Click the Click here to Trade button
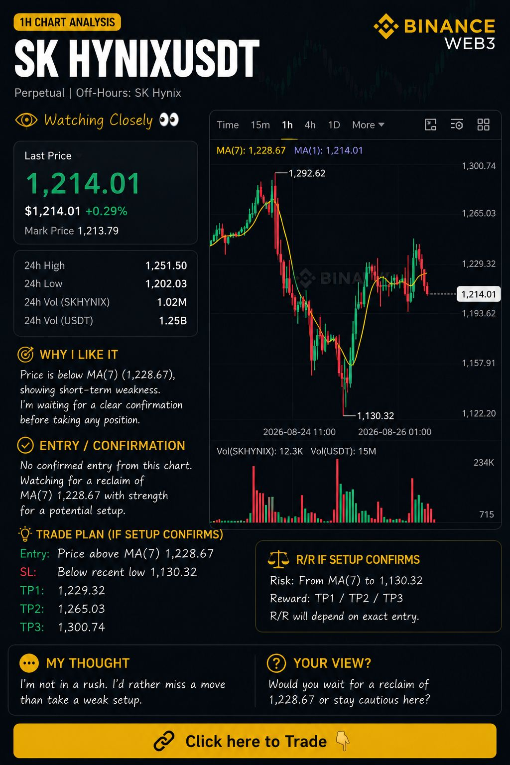The image size is (510, 765). [255, 741]
